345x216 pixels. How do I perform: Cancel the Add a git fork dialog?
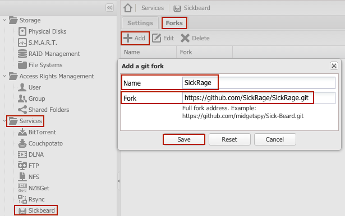pyautogui.click(x=275, y=139)
